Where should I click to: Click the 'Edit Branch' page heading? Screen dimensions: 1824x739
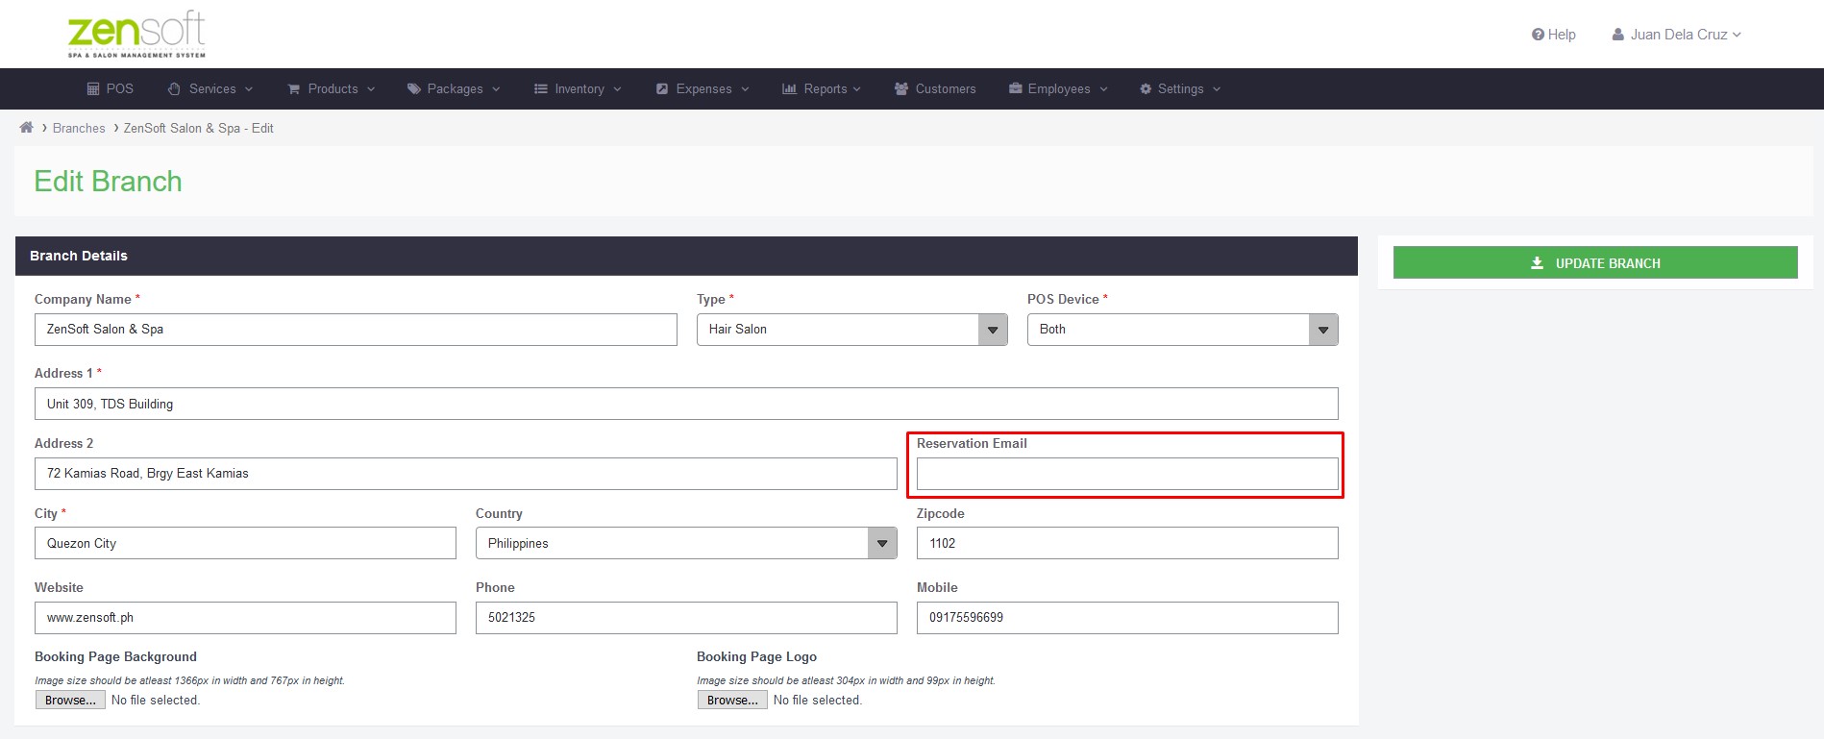(108, 181)
